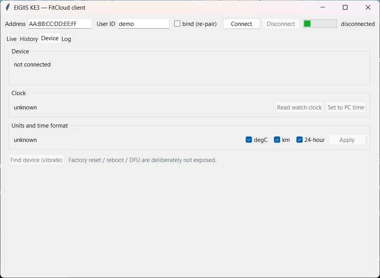Click Set to PC time button
The height and width of the screenshot is (278, 380).
point(346,107)
